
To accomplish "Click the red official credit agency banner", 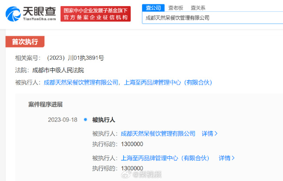I will click(96, 14).
